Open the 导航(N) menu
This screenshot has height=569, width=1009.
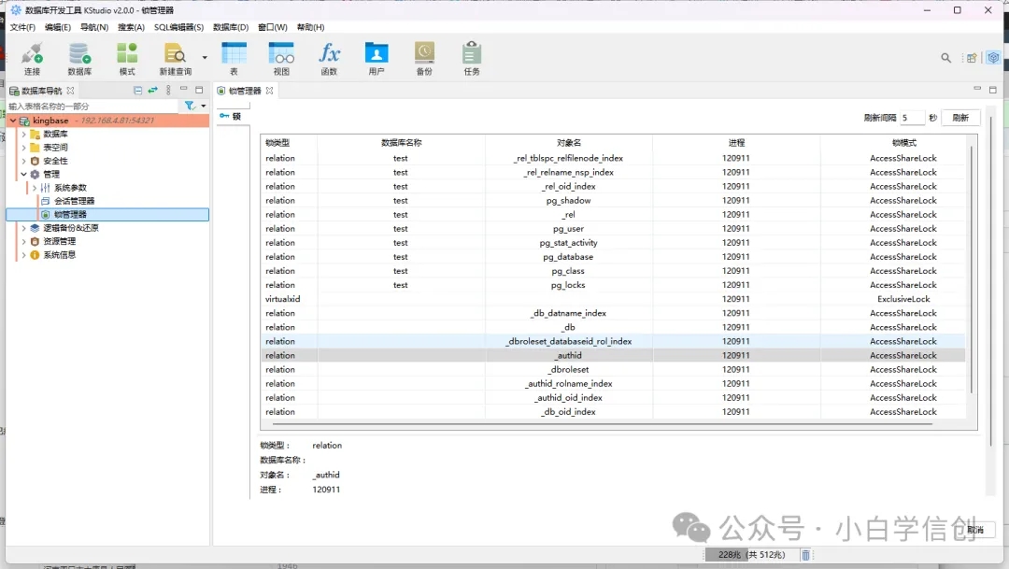click(94, 27)
